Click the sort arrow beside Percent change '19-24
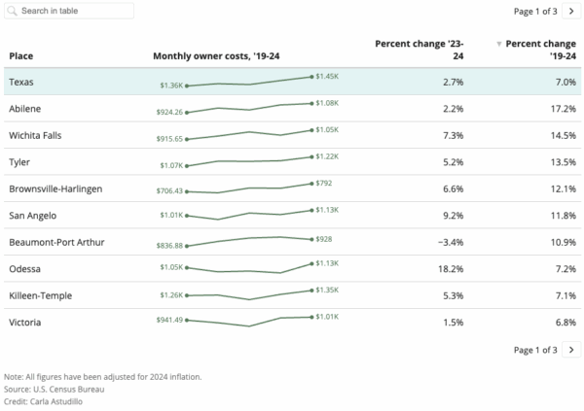Viewport: 584px width, 411px height. (500, 45)
